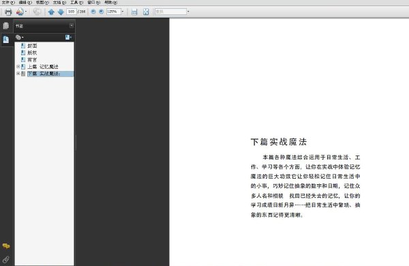Viewport: 409px width, 266px height.
Task: Click the find search box in toolbar
Action: (x=170, y=12)
